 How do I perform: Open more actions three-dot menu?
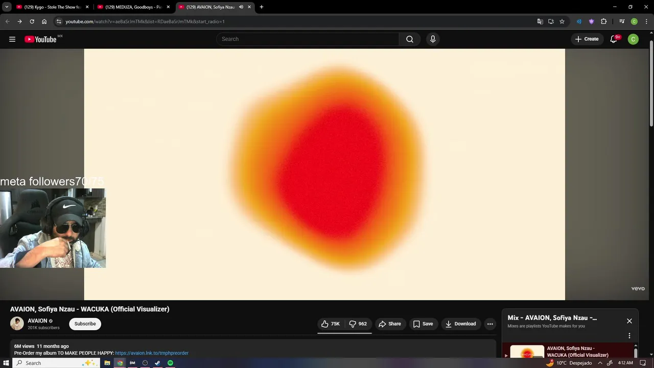(x=490, y=324)
